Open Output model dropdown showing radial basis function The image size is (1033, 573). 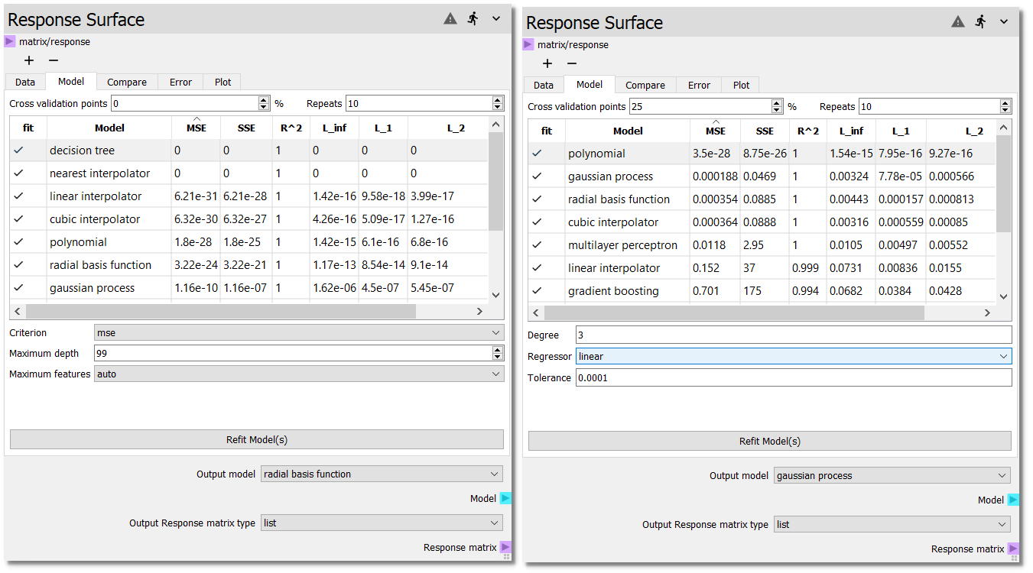point(382,474)
